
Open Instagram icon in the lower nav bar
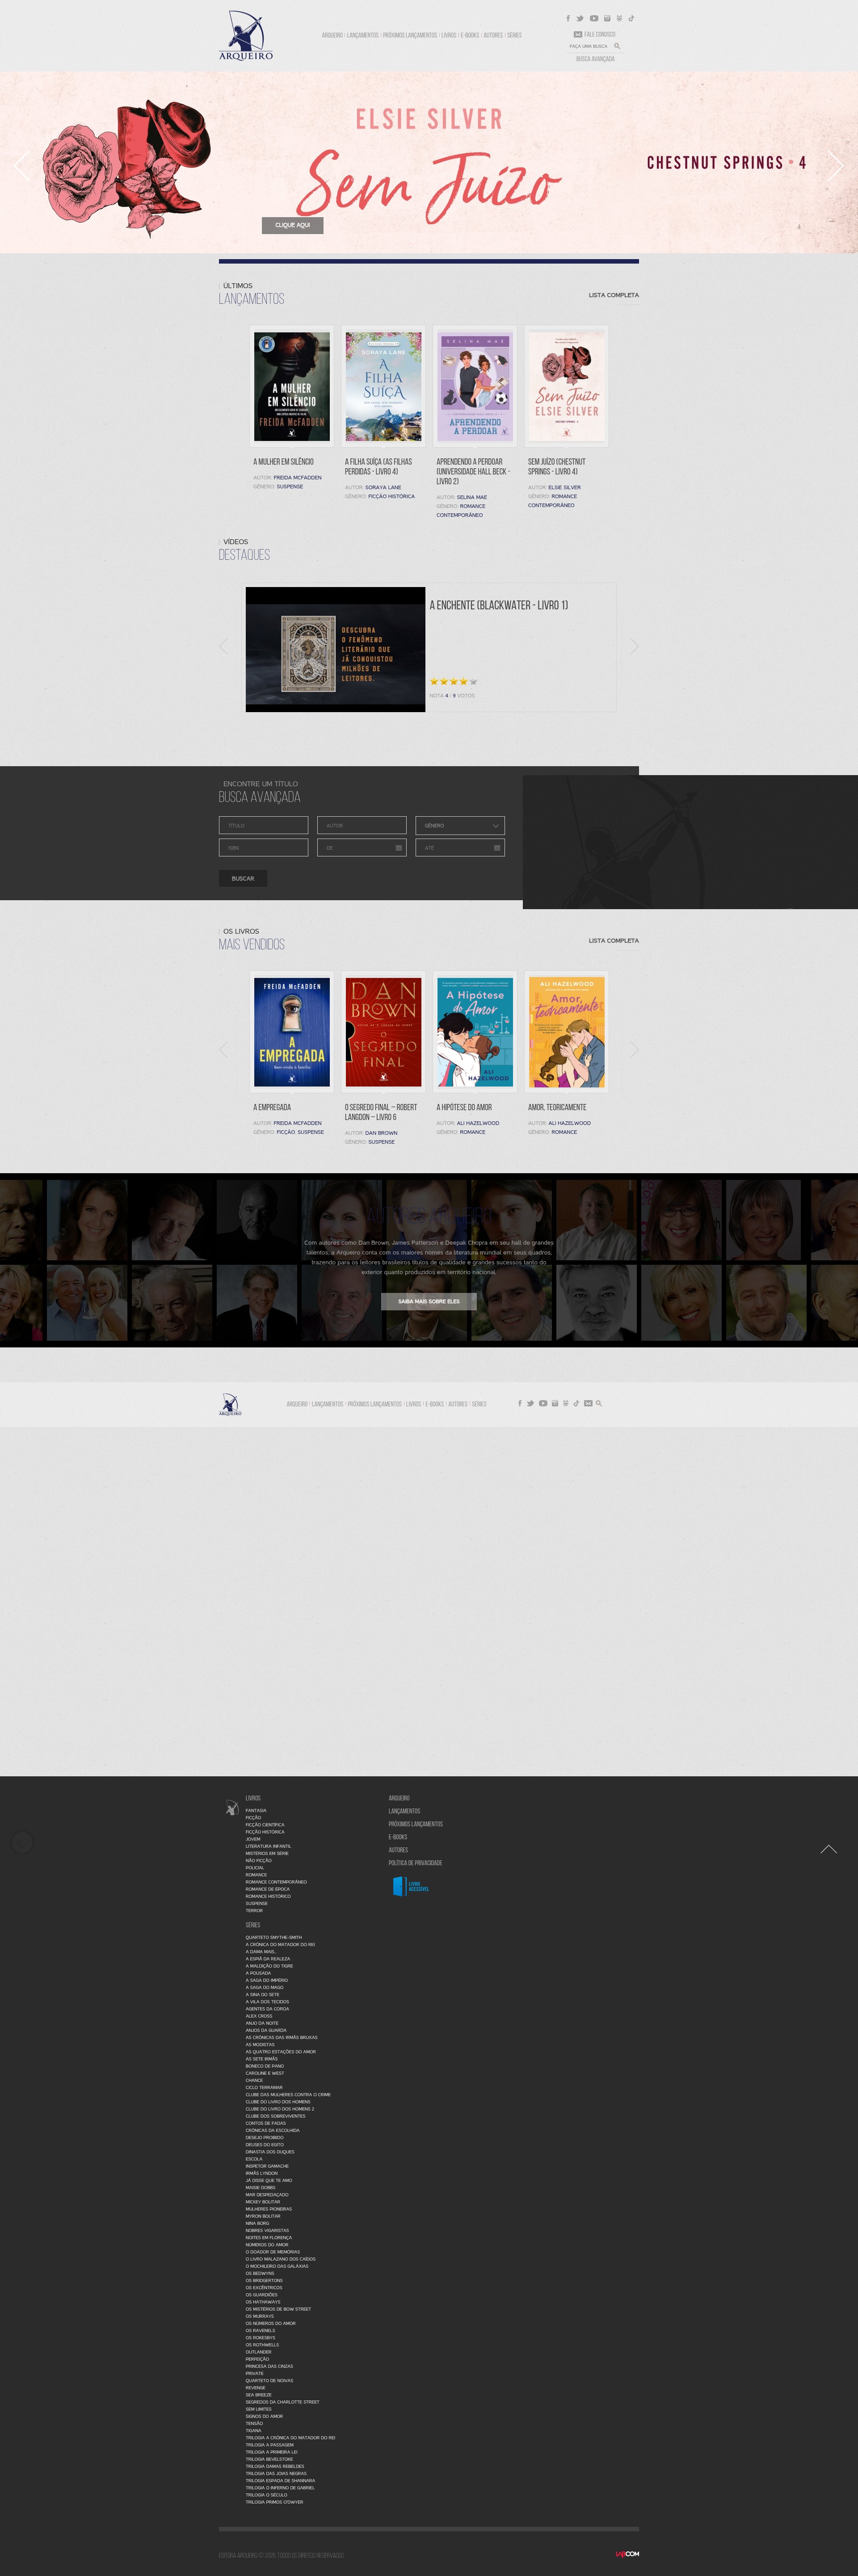coord(555,1403)
